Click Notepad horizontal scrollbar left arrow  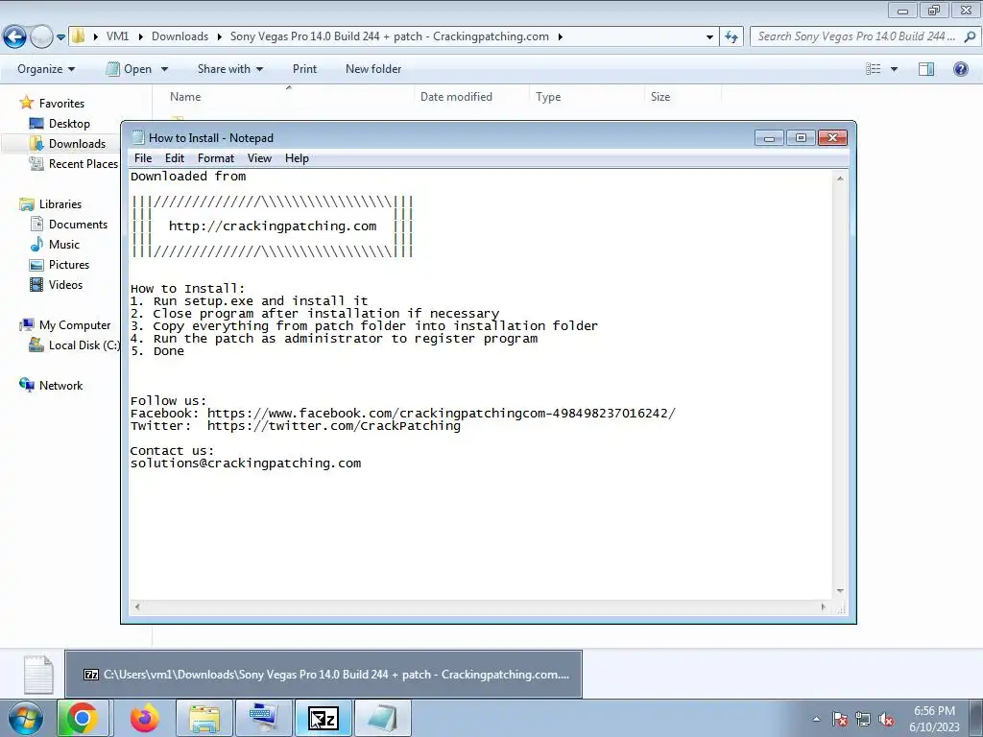tap(137, 606)
